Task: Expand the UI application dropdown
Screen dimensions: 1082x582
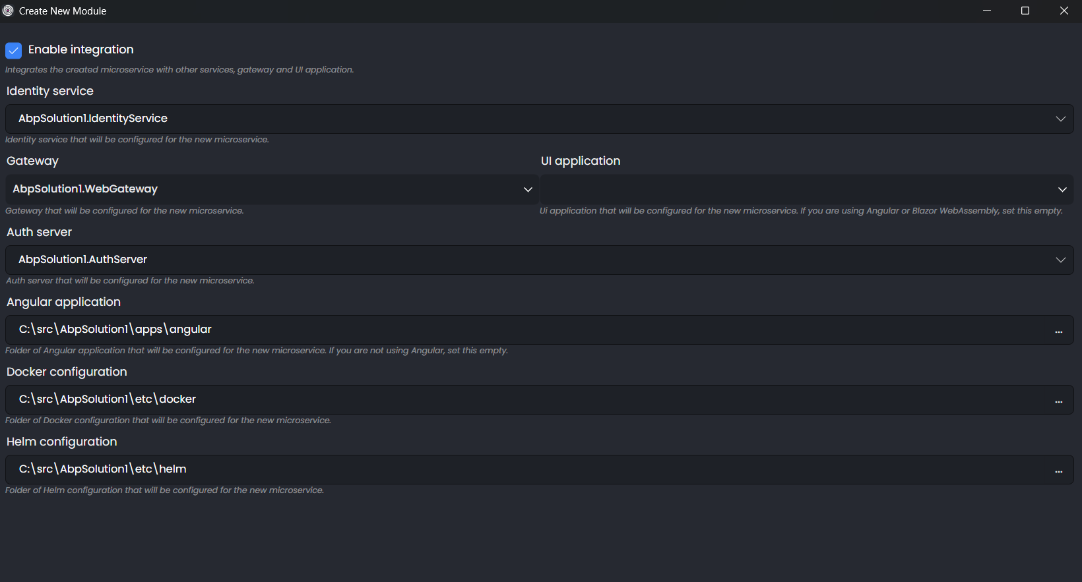Action: (1062, 190)
